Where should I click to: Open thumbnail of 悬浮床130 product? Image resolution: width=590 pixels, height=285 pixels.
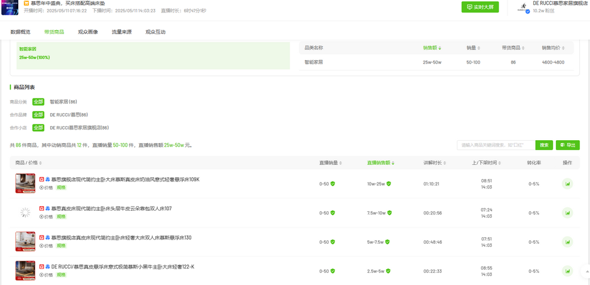point(25,241)
